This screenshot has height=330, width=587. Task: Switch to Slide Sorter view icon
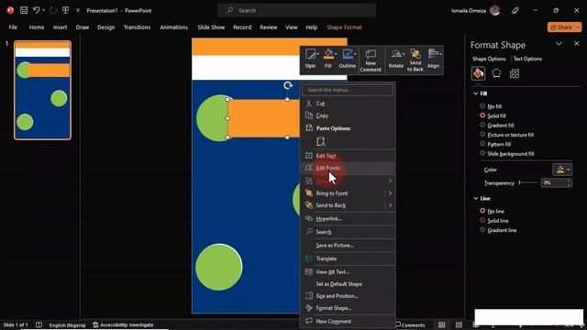[459, 324]
